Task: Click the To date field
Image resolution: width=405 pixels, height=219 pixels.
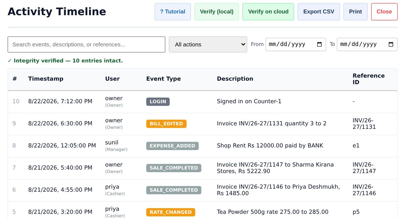Action: tap(367, 45)
